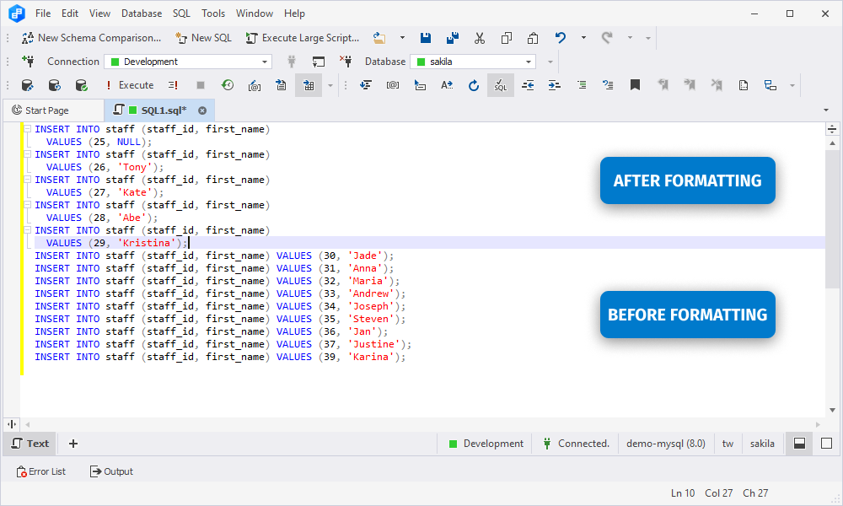The width and height of the screenshot is (843, 506).
Task: Click the execute current statement icon
Action: pyautogui.click(x=173, y=85)
